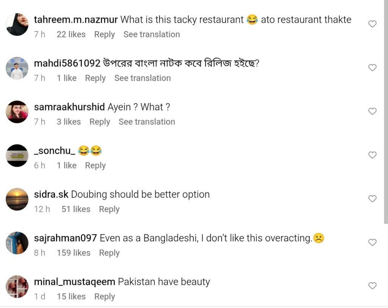The width and height of the screenshot is (388, 308).
Task: Like tahreem.m.nazmur's comment with the heart
Action: click(372, 24)
